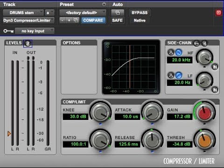Select the LF band-pass filter shape

point(171,76)
